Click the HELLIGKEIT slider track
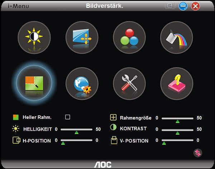The width and height of the screenshot is (215, 169). (77, 129)
